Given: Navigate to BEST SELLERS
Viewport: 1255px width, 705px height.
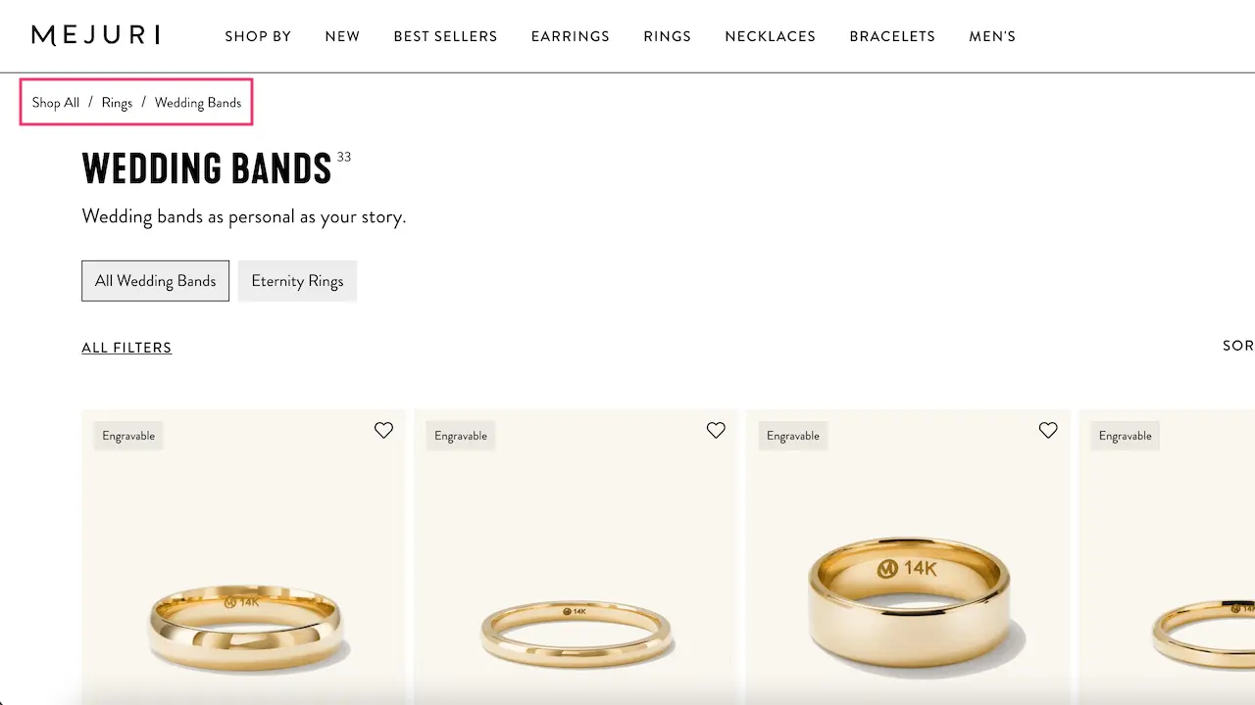Looking at the screenshot, I should click(445, 36).
